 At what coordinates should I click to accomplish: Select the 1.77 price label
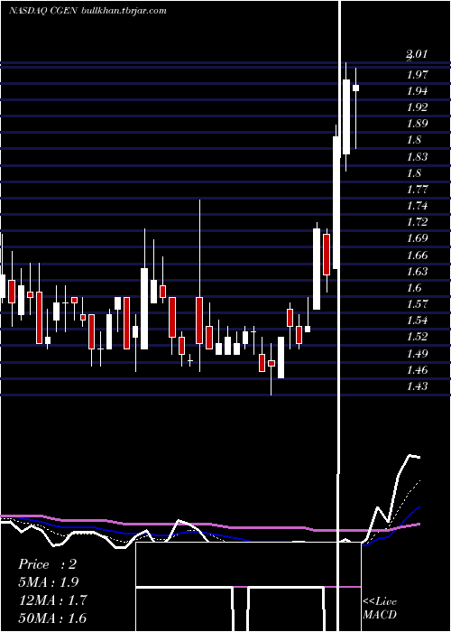click(417, 189)
